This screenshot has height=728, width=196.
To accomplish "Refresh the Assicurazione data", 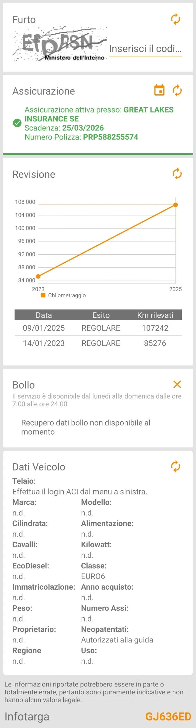I will click(177, 90).
